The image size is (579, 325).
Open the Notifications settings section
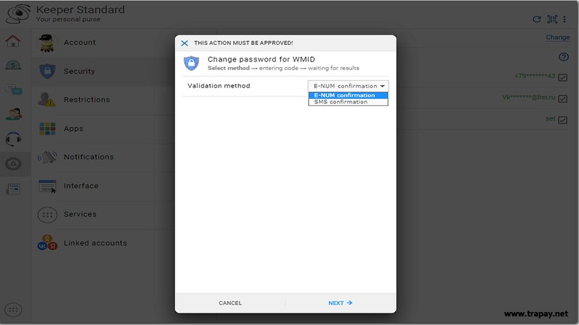click(88, 157)
